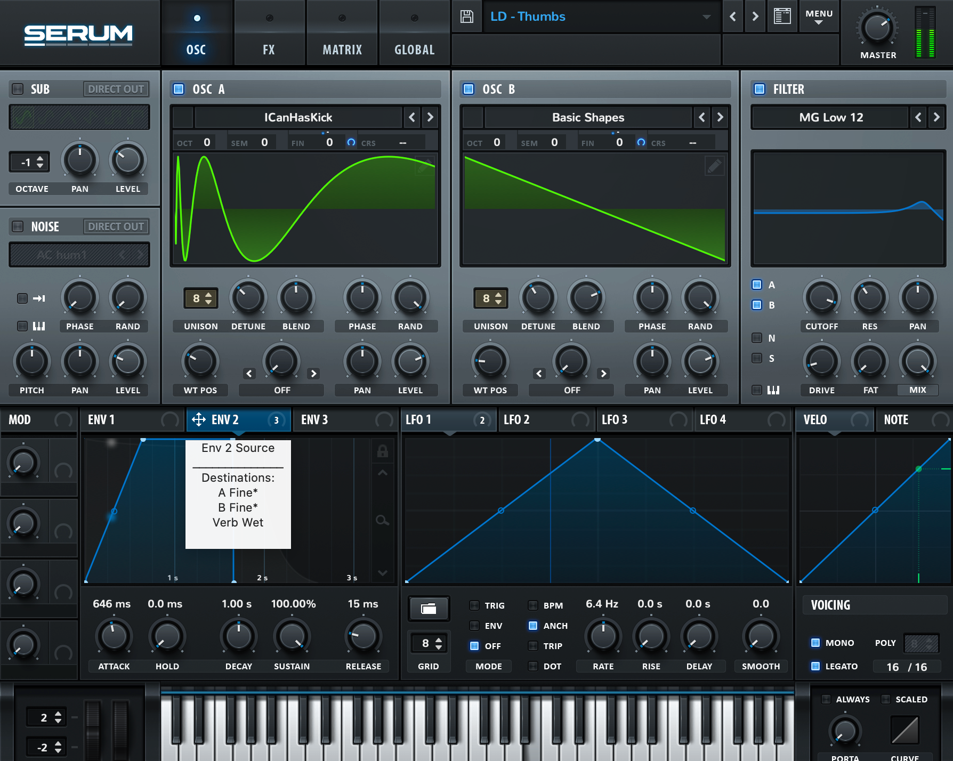Select the LFO 2 tab

547,420
